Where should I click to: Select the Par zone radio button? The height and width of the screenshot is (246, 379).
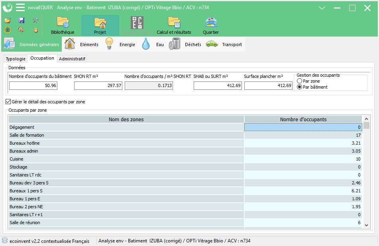299,81
